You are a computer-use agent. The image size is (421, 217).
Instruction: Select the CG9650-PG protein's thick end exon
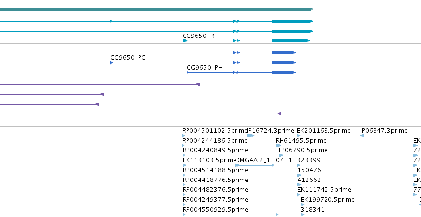283,63
